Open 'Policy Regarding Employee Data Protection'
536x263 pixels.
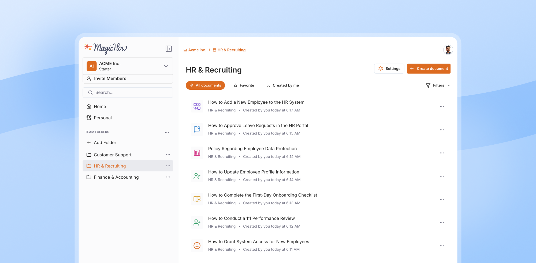(x=252, y=149)
